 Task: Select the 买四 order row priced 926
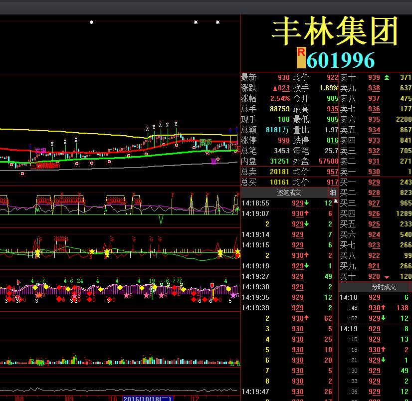pos(376,213)
